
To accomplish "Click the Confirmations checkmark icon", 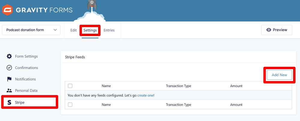I will click(x=9, y=68).
